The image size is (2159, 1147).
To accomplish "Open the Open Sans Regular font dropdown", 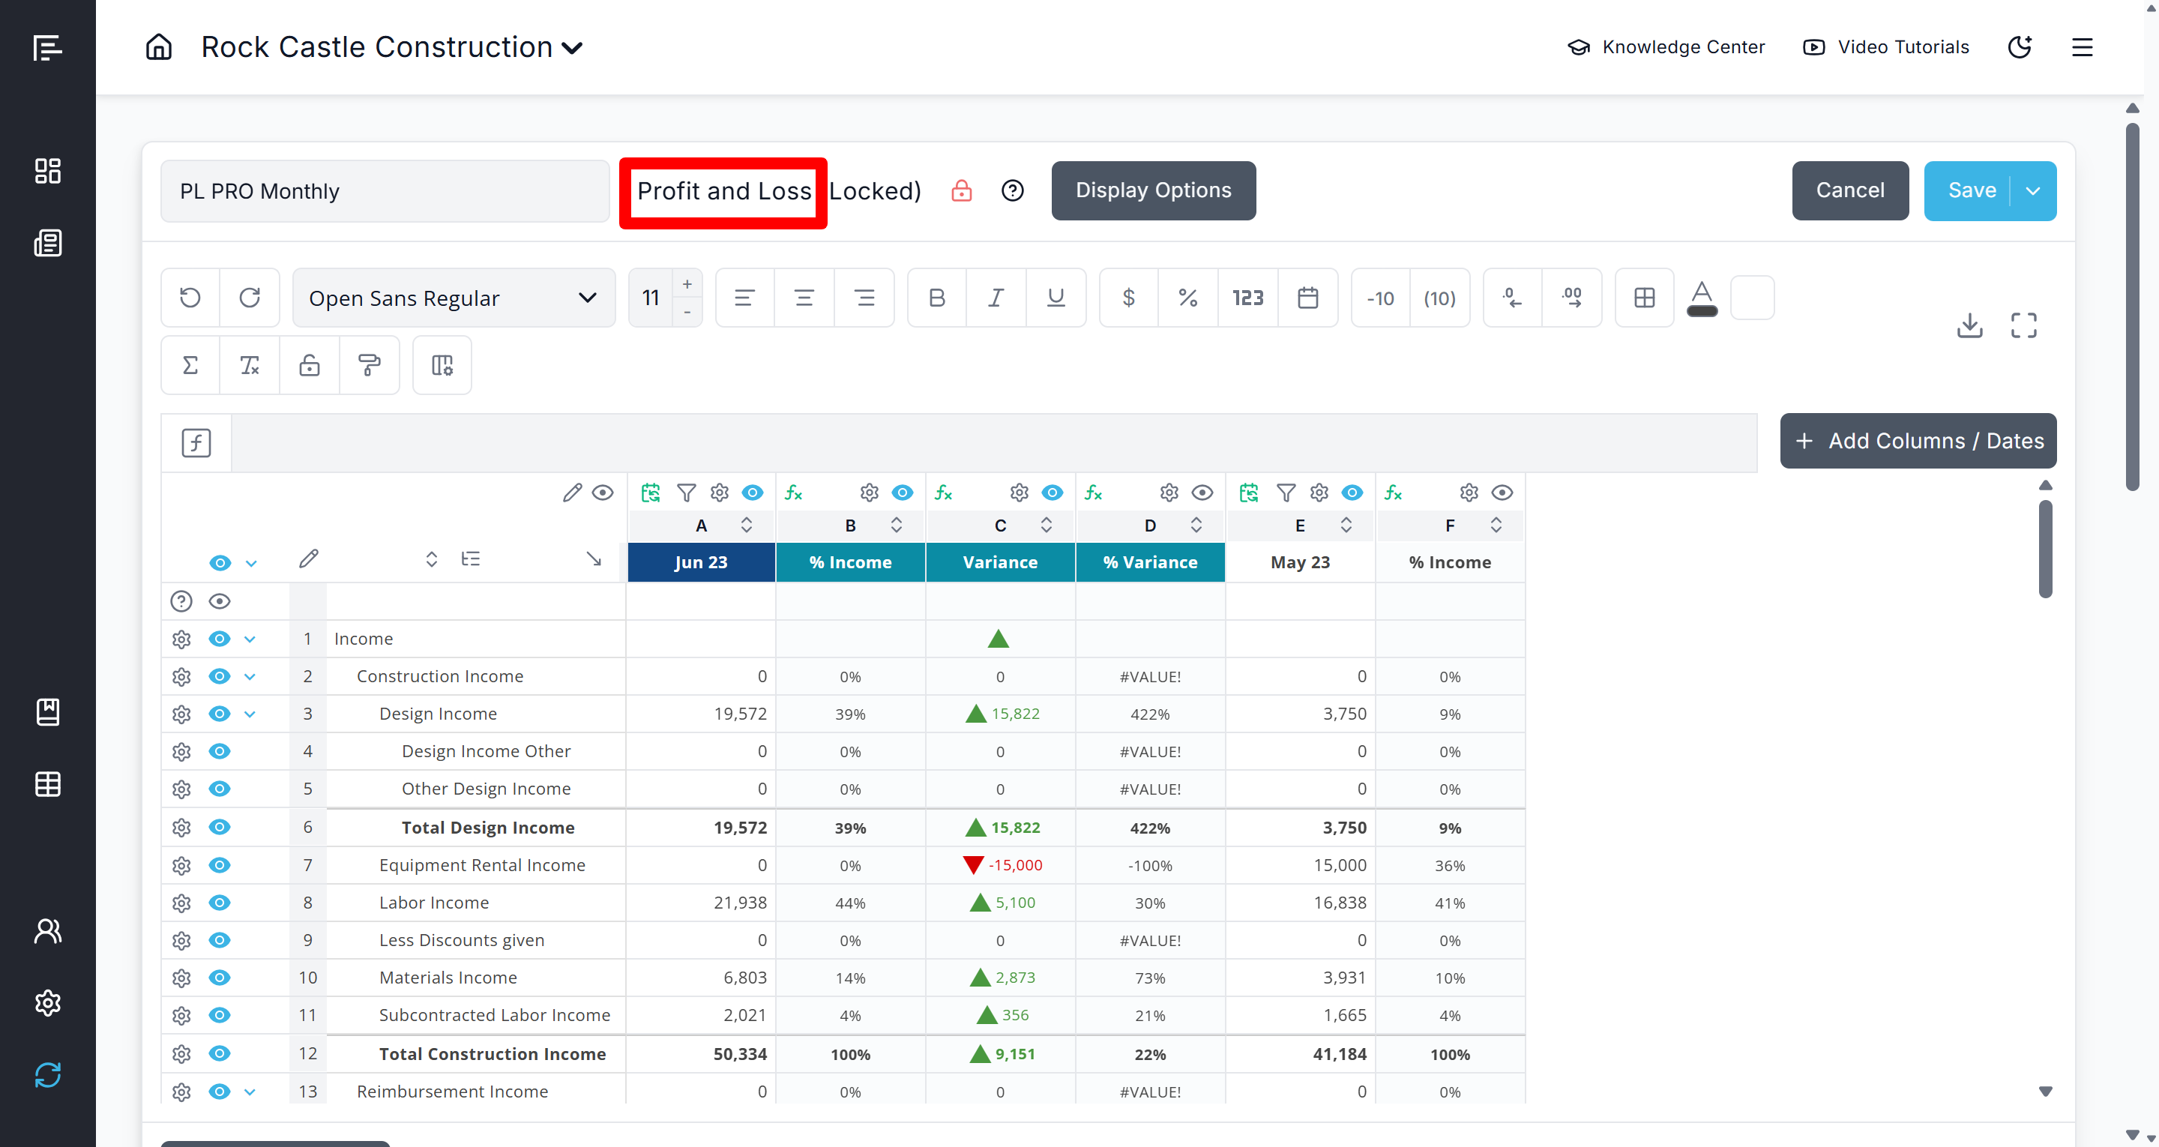I will coord(454,298).
